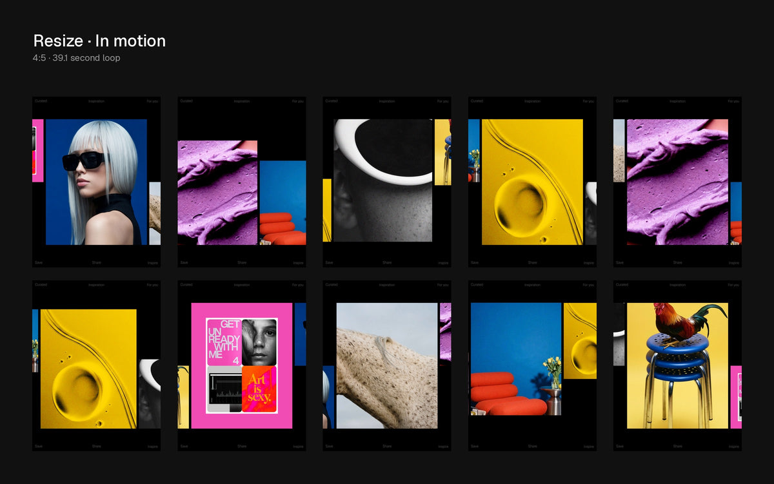Click Save below the pink poster
Image resolution: width=774 pixels, height=484 pixels.
pyautogui.click(x=184, y=446)
